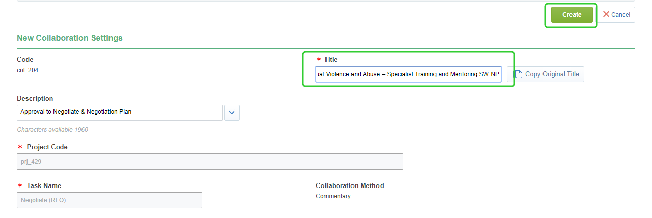Click the Task Name label
The height and width of the screenshot is (218, 652).
point(44,186)
